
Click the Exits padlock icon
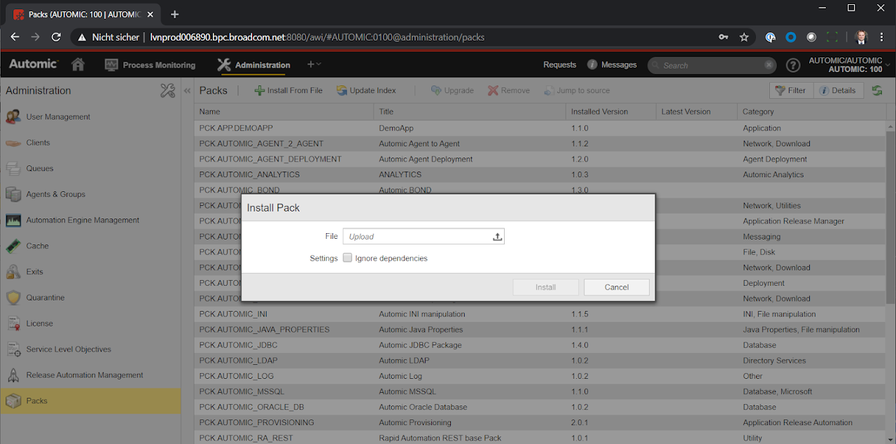[x=13, y=272]
